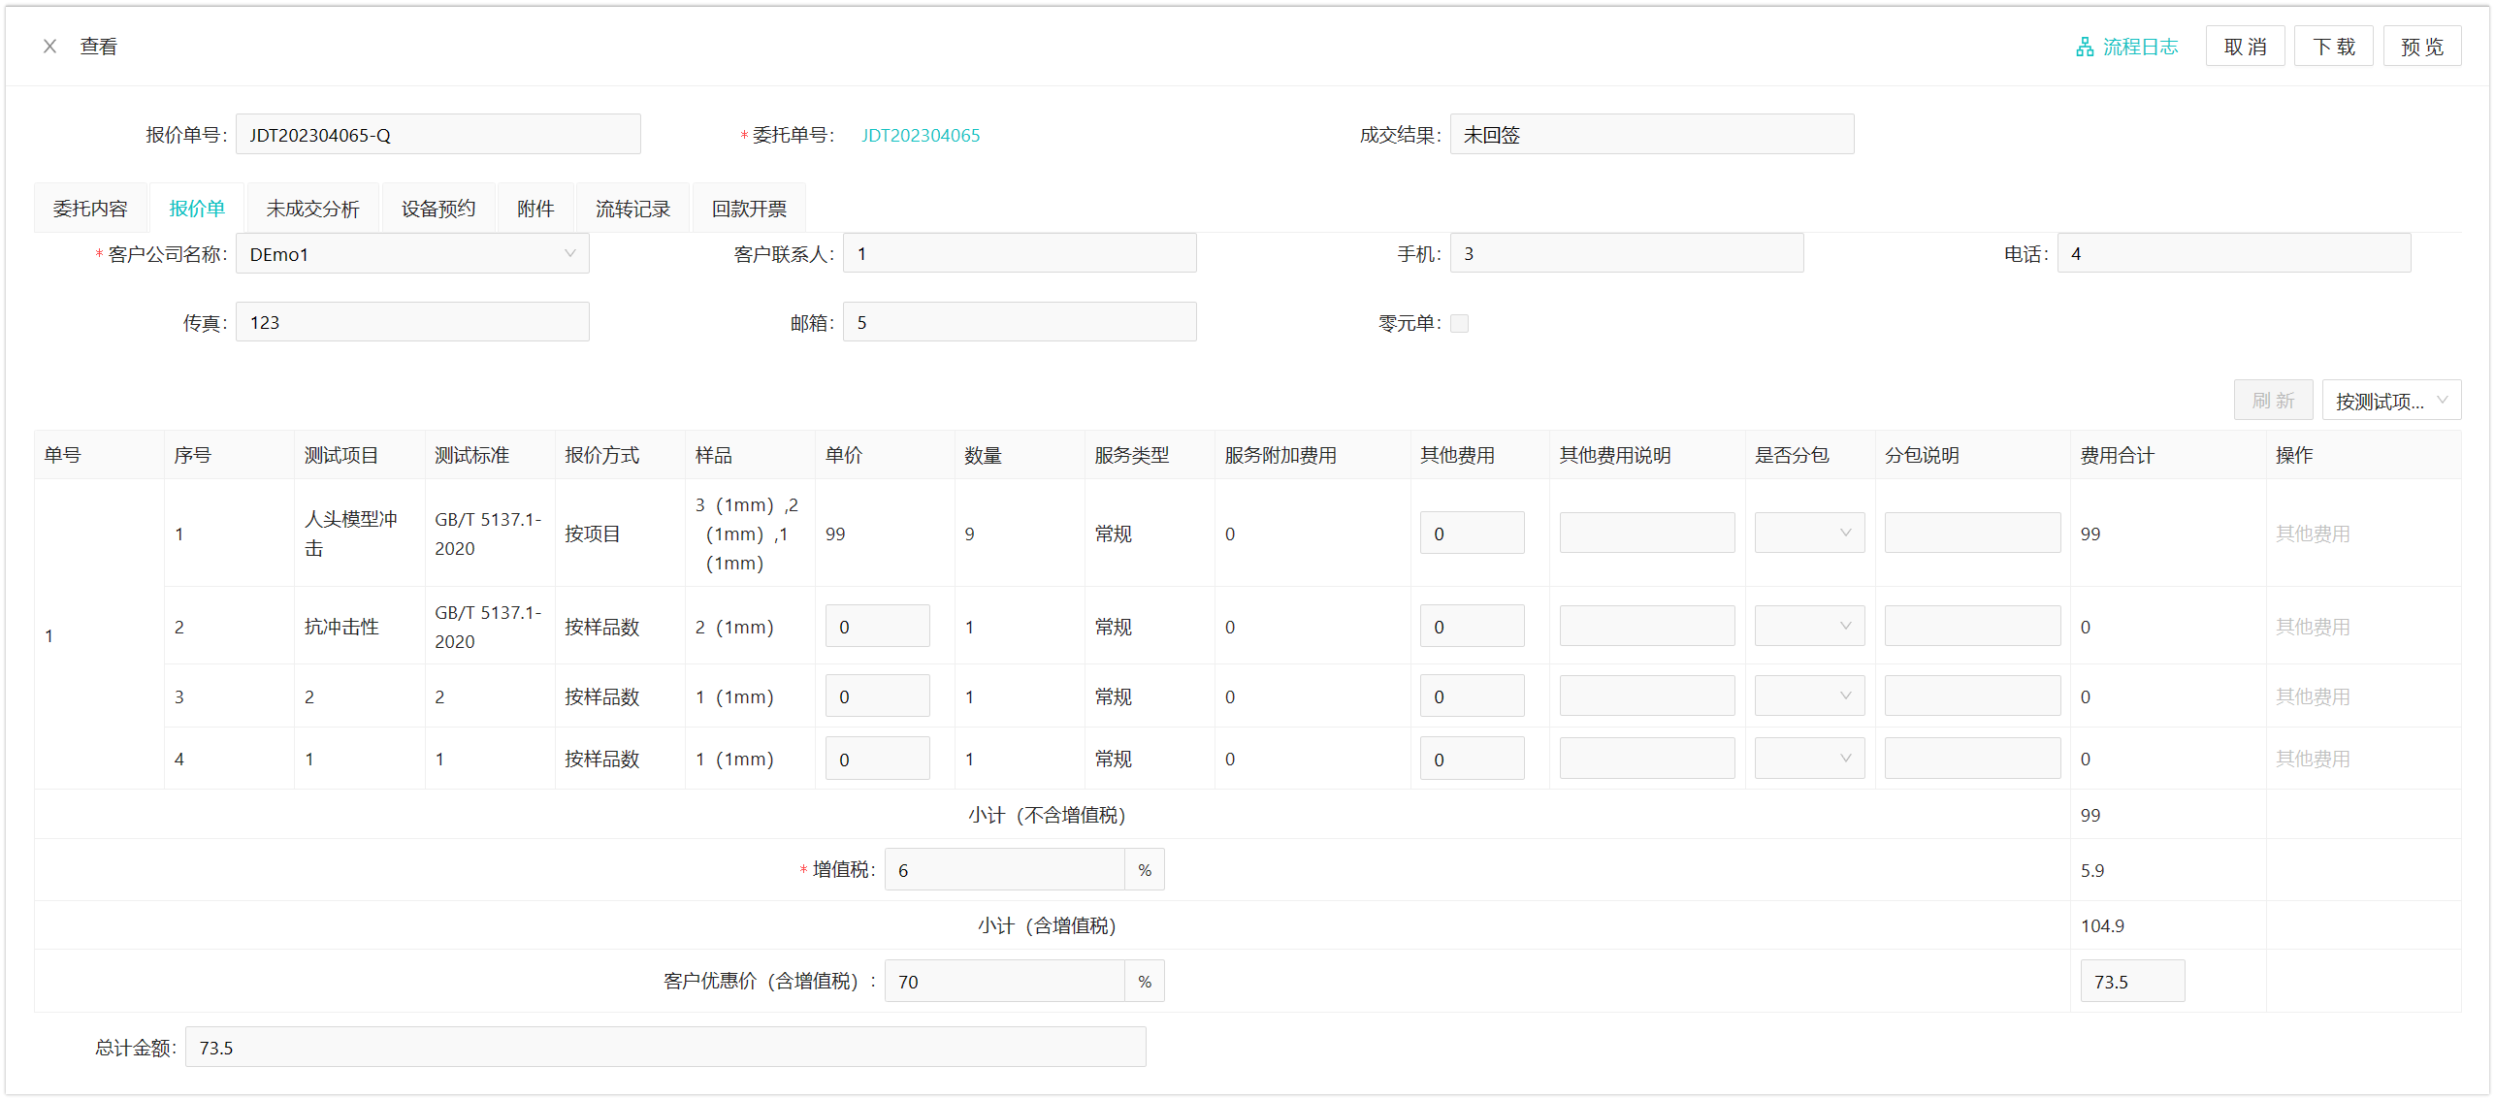Switch to the 委托内容 tab

click(x=90, y=209)
